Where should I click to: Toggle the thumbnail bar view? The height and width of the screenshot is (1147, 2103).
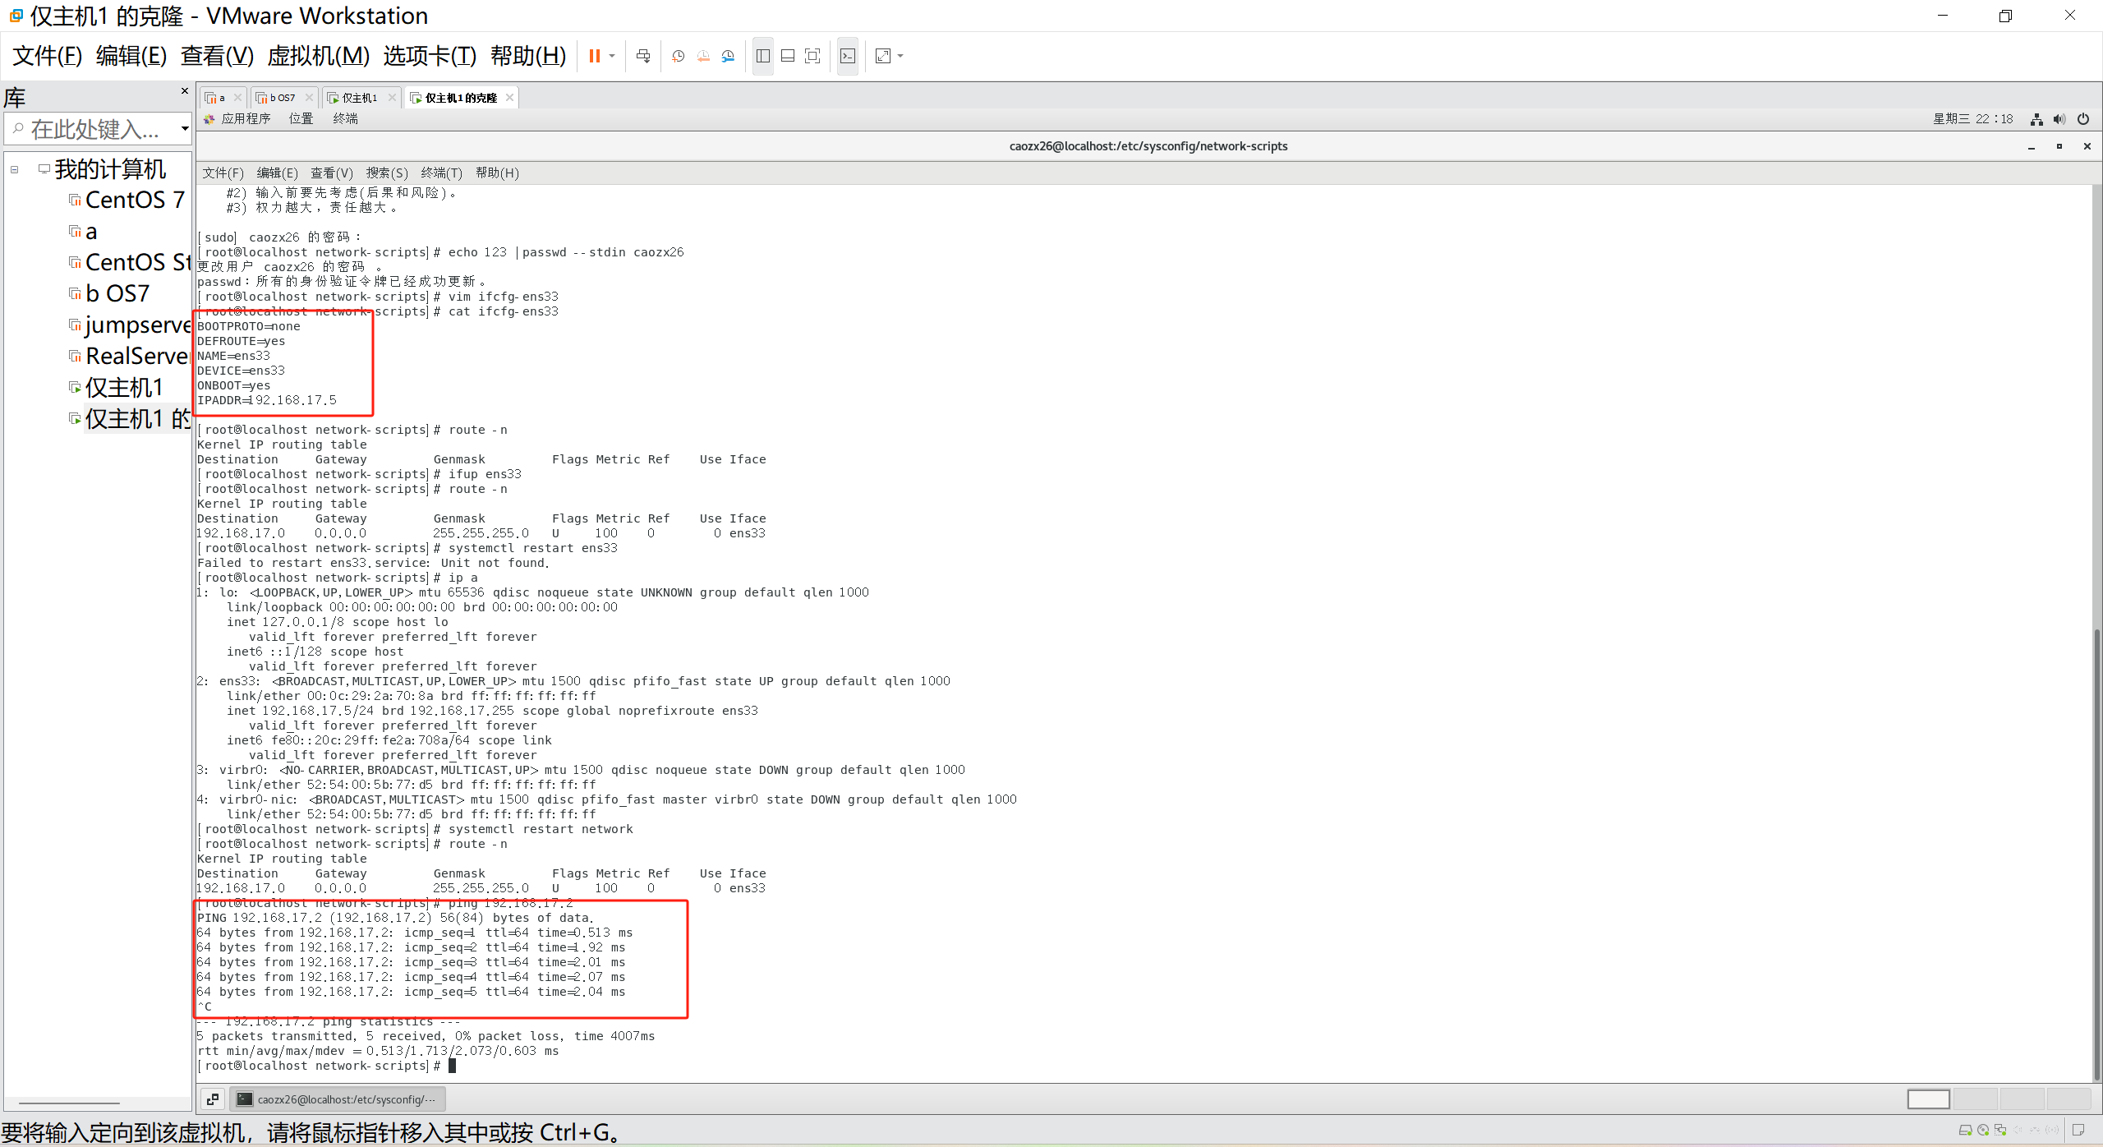[x=788, y=56]
